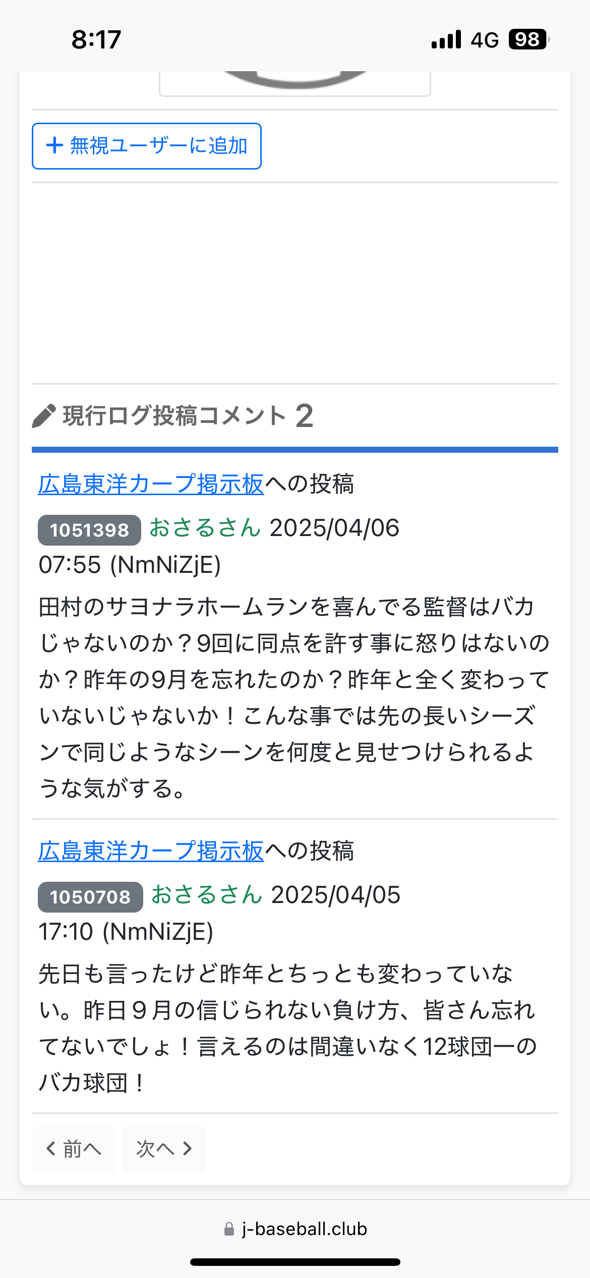The height and width of the screenshot is (1278, 590).
Task: Go to next page with 次へ
Action: (x=164, y=1149)
